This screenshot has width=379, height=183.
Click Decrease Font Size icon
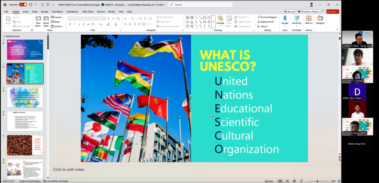tap(113, 18)
